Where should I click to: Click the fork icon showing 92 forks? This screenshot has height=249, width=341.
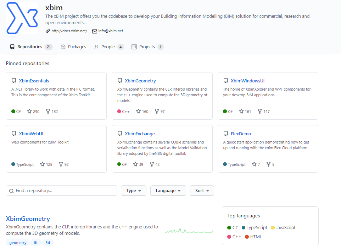(61, 164)
